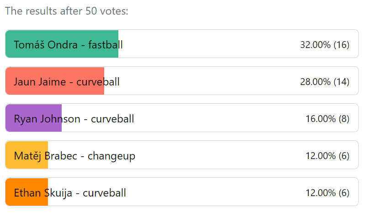Select the Tomáš Ondra - fastball label
The image size is (365, 218).
point(68,44)
